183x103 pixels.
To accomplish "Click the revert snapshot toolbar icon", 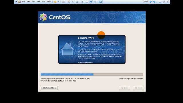I will [73, 2].
